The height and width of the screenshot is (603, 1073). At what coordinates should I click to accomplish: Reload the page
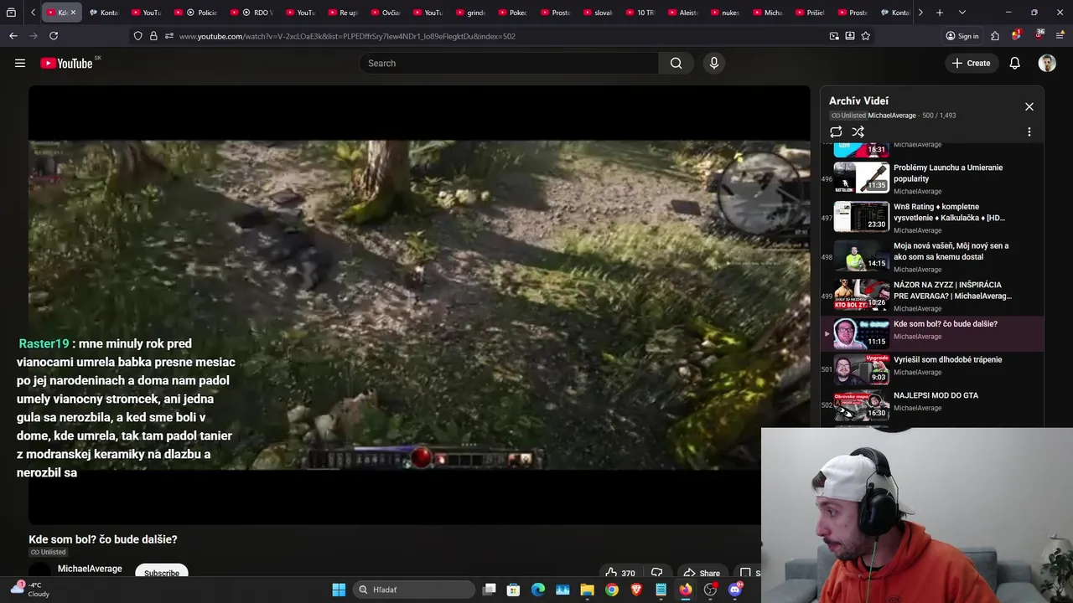tap(54, 36)
